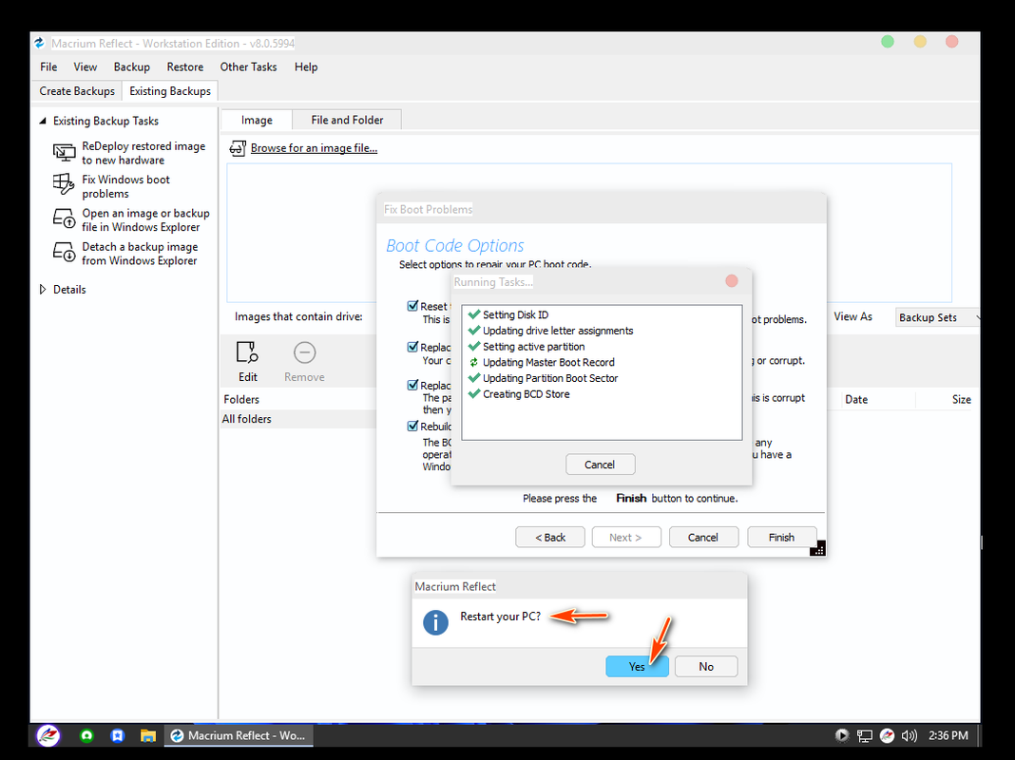Toggle the second Replace checkbox
This screenshot has width=1015, height=760.
tap(412, 385)
